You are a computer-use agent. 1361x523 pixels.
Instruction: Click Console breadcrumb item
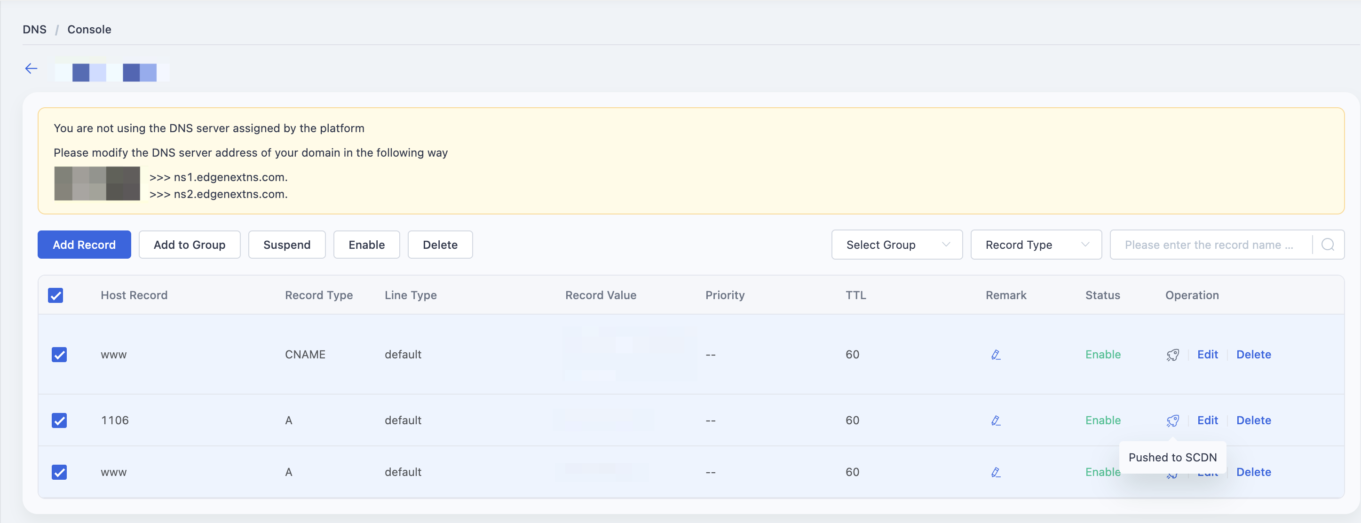(x=89, y=30)
